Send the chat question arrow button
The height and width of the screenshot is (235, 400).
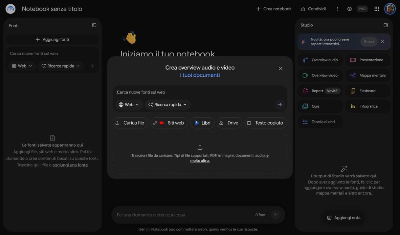point(276,215)
